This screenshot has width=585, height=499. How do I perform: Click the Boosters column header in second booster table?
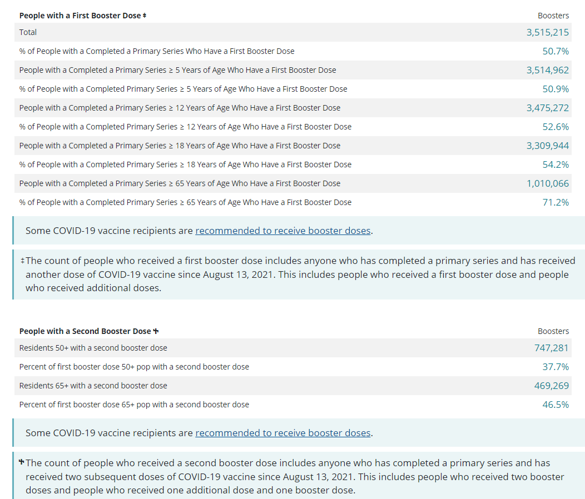coord(553,331)
